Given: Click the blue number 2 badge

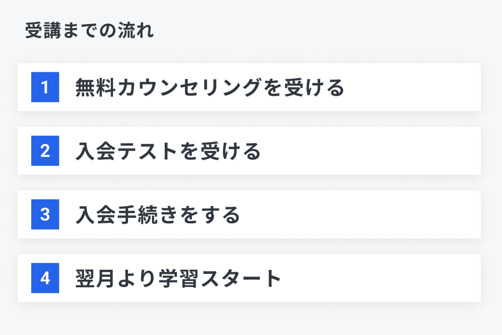Looking at the screenshot, I should point(45,151).
